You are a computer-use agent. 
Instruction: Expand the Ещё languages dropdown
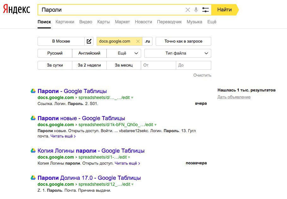tap(124, 53)
